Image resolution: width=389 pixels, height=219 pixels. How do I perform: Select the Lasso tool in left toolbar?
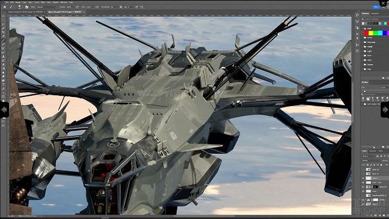(x=3, y=25)
